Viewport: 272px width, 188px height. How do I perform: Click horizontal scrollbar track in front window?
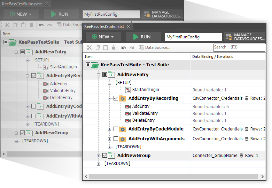173,177
